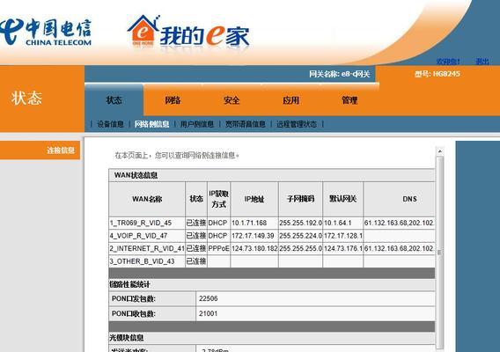Click the PON口发包数 value 22506

(209, 298)
